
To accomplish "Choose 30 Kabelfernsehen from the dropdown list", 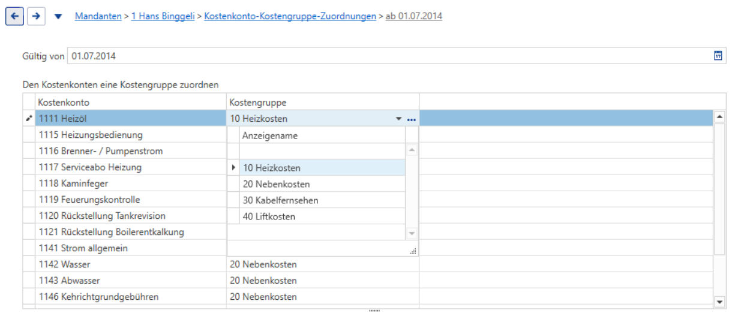I will tap(322, 200).
